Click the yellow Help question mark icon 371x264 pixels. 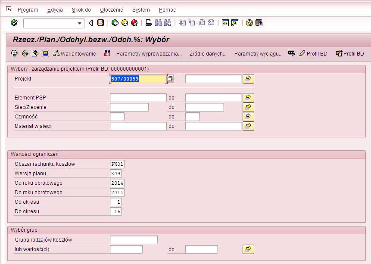(x=249, y=23)
